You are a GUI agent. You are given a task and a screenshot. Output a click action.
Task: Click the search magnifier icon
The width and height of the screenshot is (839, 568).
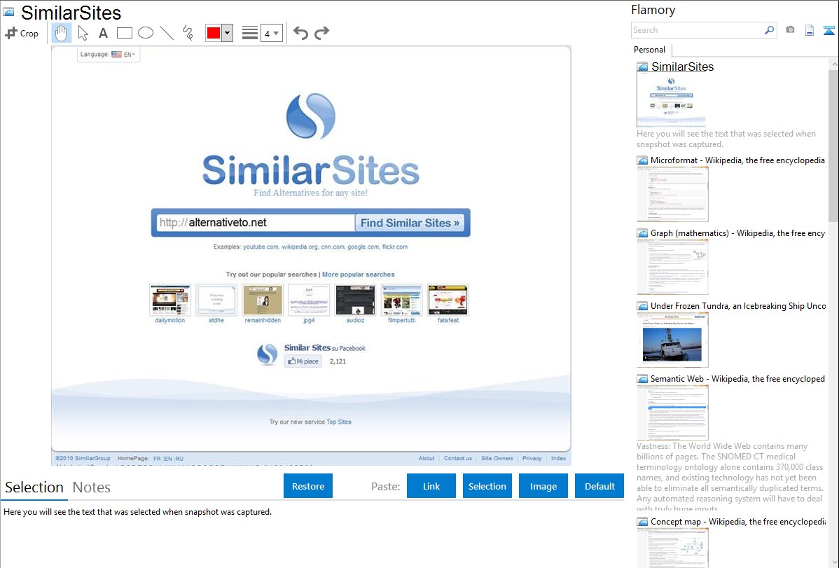point(770,30)
